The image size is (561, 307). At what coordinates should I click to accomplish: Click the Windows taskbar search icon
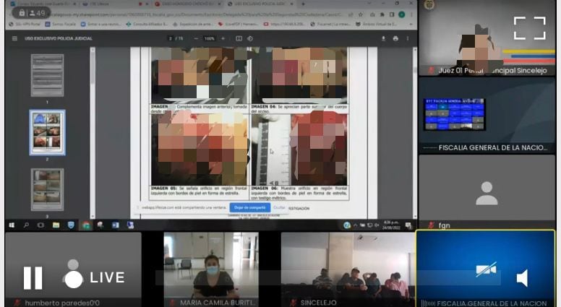tap(26, 225)
